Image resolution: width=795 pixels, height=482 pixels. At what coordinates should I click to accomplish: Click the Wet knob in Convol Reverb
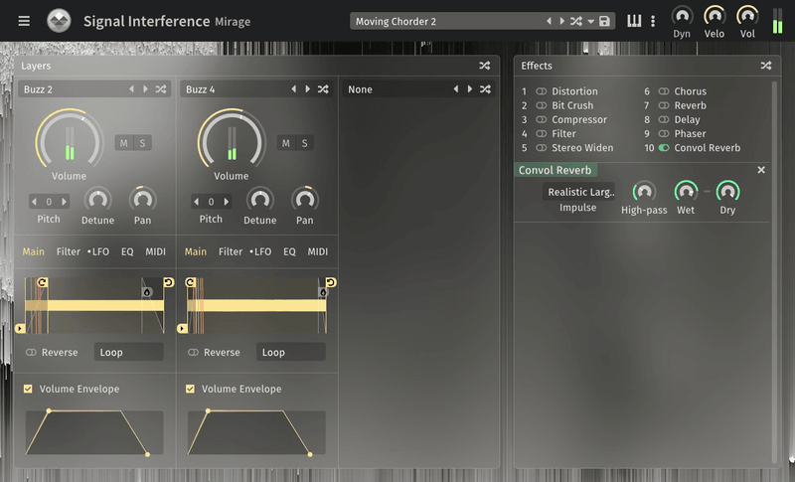(x=686, y=191)
